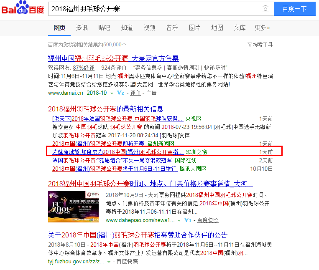The height and width of the screenshot is (270, 319).
Task: Open 福州中国福州羽毛球公开赛_大麦网官方售票 result
Action: pyautogui.click(x=113, y=58)
